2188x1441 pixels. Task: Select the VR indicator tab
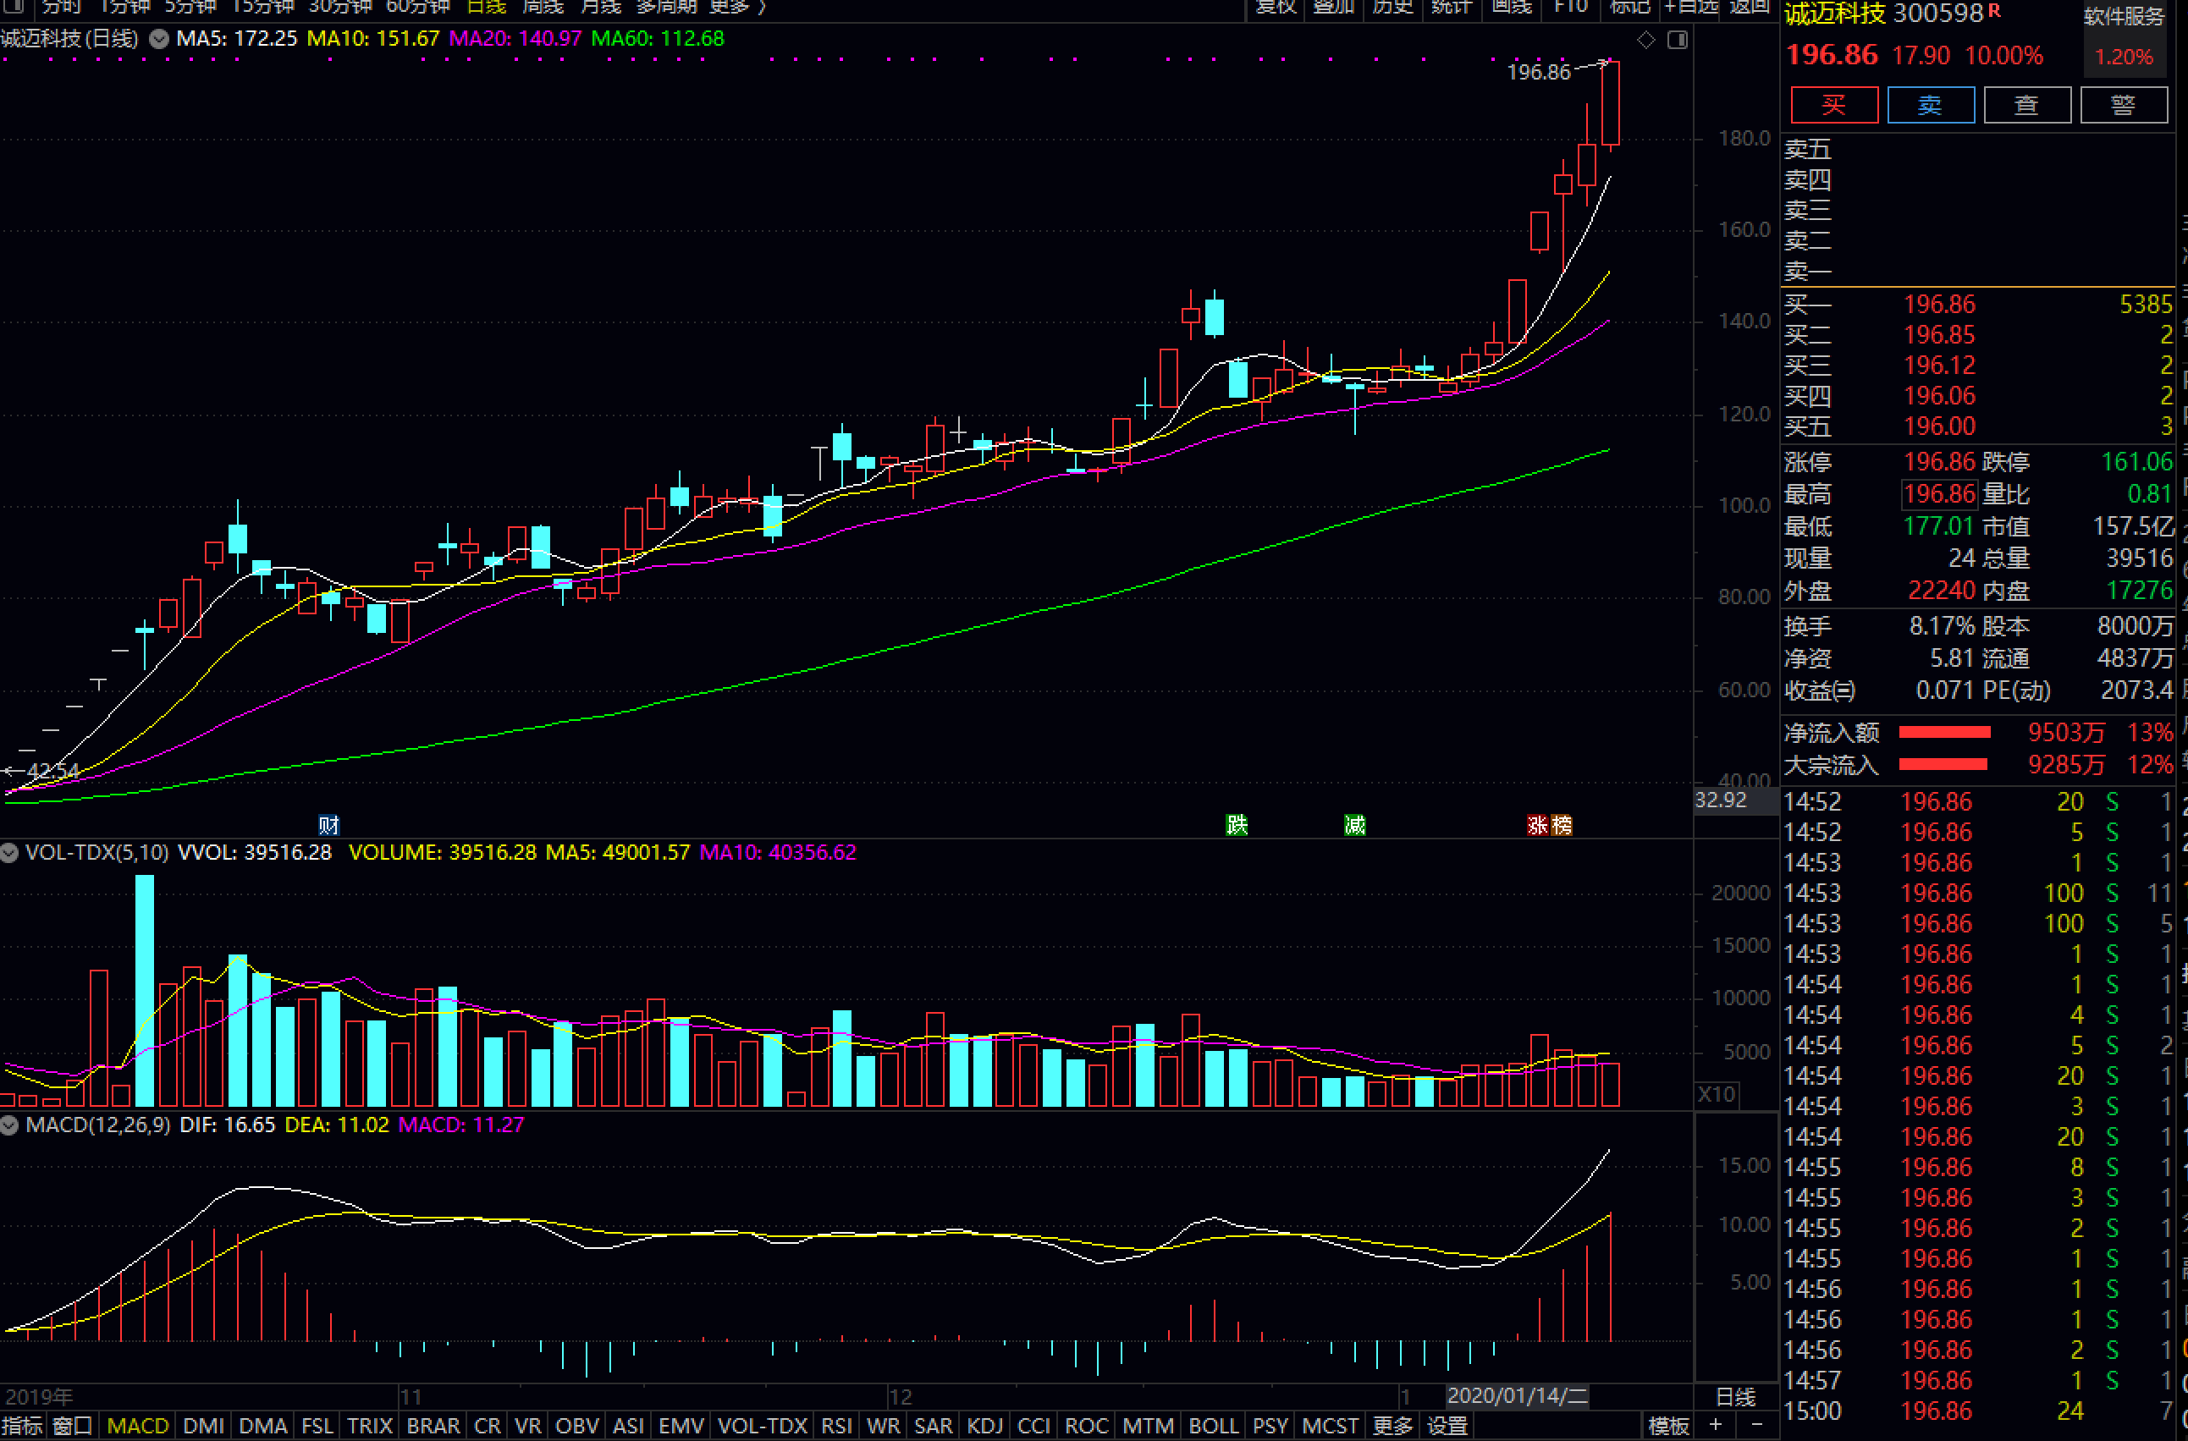527,1426
